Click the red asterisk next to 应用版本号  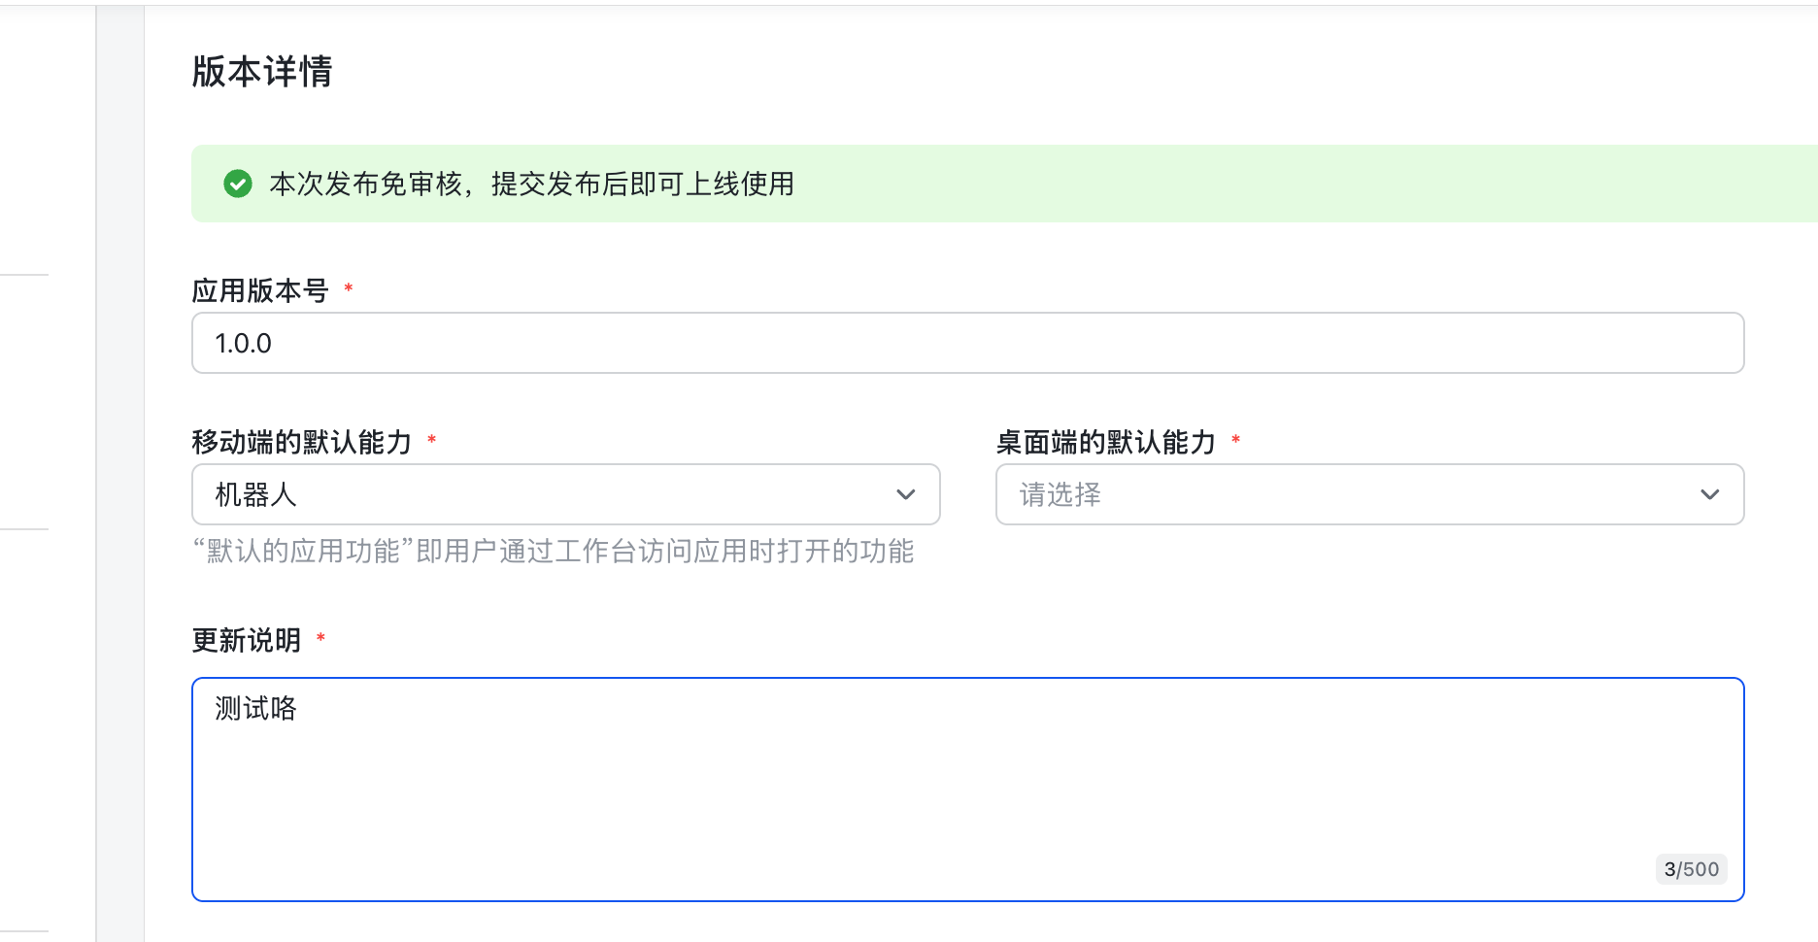pos(348,288)
